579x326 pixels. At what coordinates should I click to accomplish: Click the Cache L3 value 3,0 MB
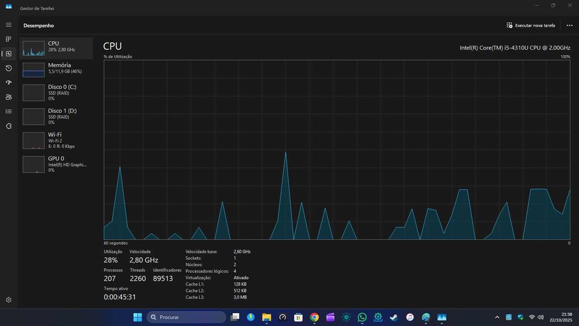pos(240,297)
